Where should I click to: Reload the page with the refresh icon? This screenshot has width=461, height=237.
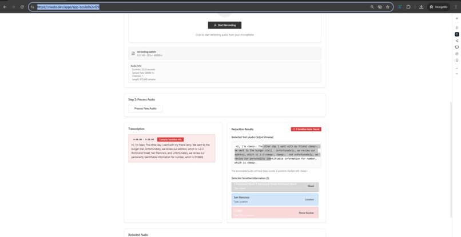(x=22, y=7)
